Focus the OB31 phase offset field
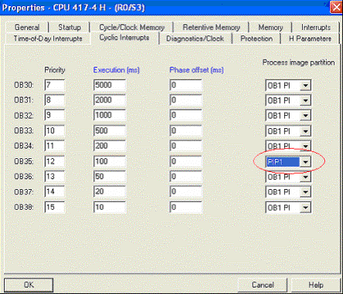The image size is (343, 294). coord(185,100)
